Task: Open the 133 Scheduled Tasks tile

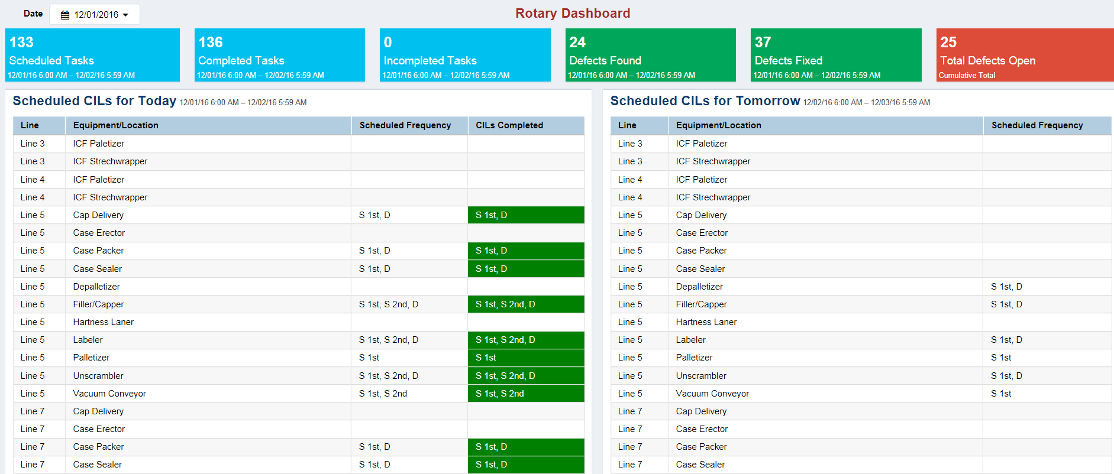Action: [x=92, y=55]
